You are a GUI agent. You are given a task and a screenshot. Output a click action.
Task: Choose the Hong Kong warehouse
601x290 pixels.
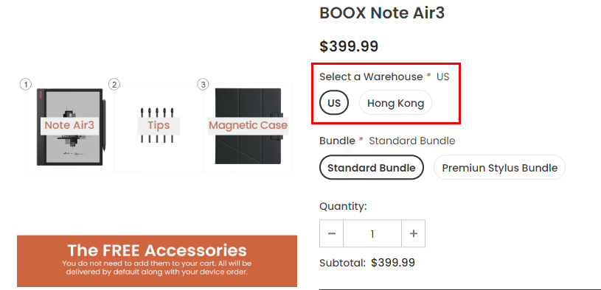pyautogui.click(x=395, y=103)
